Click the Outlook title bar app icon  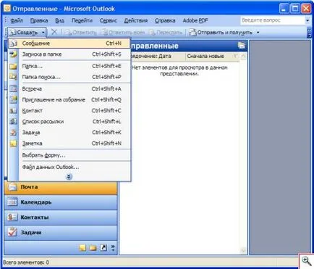(x=7, y=9)
